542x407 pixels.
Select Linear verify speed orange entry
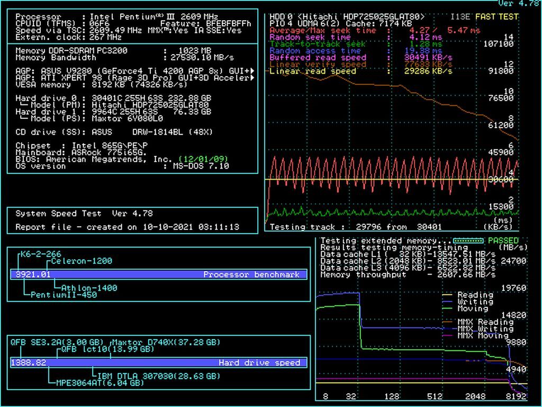pyautogui.click(x=361, y=64)
